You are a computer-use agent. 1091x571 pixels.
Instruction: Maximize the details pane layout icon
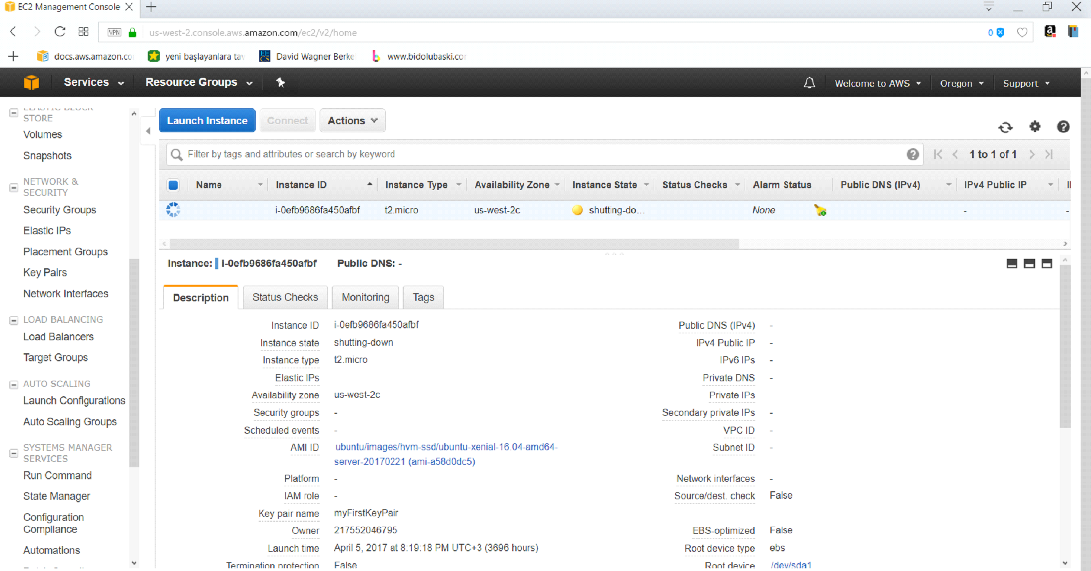click(x=1047, y=264)
